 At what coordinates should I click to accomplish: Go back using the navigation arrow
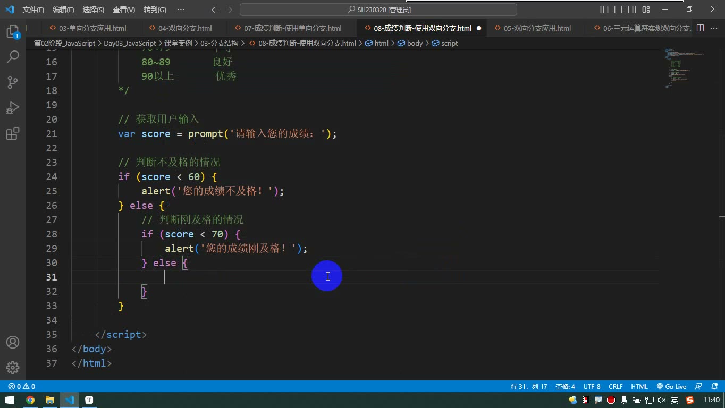[215, 10]
